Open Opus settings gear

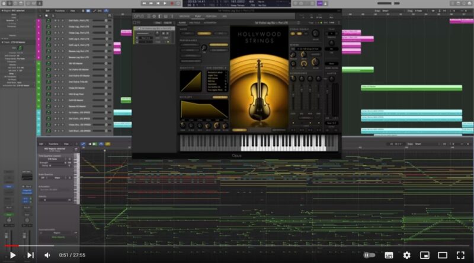coord(154,17)
